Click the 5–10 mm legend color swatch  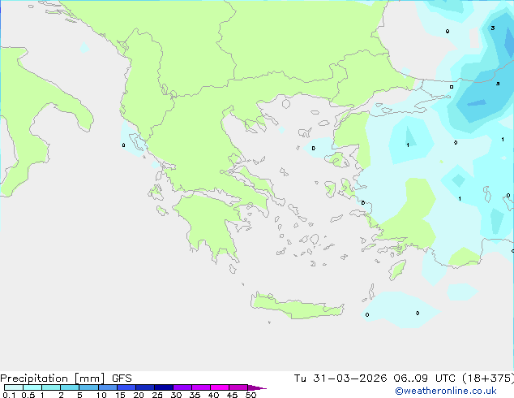pyautogui.click(x=88, y=387)
